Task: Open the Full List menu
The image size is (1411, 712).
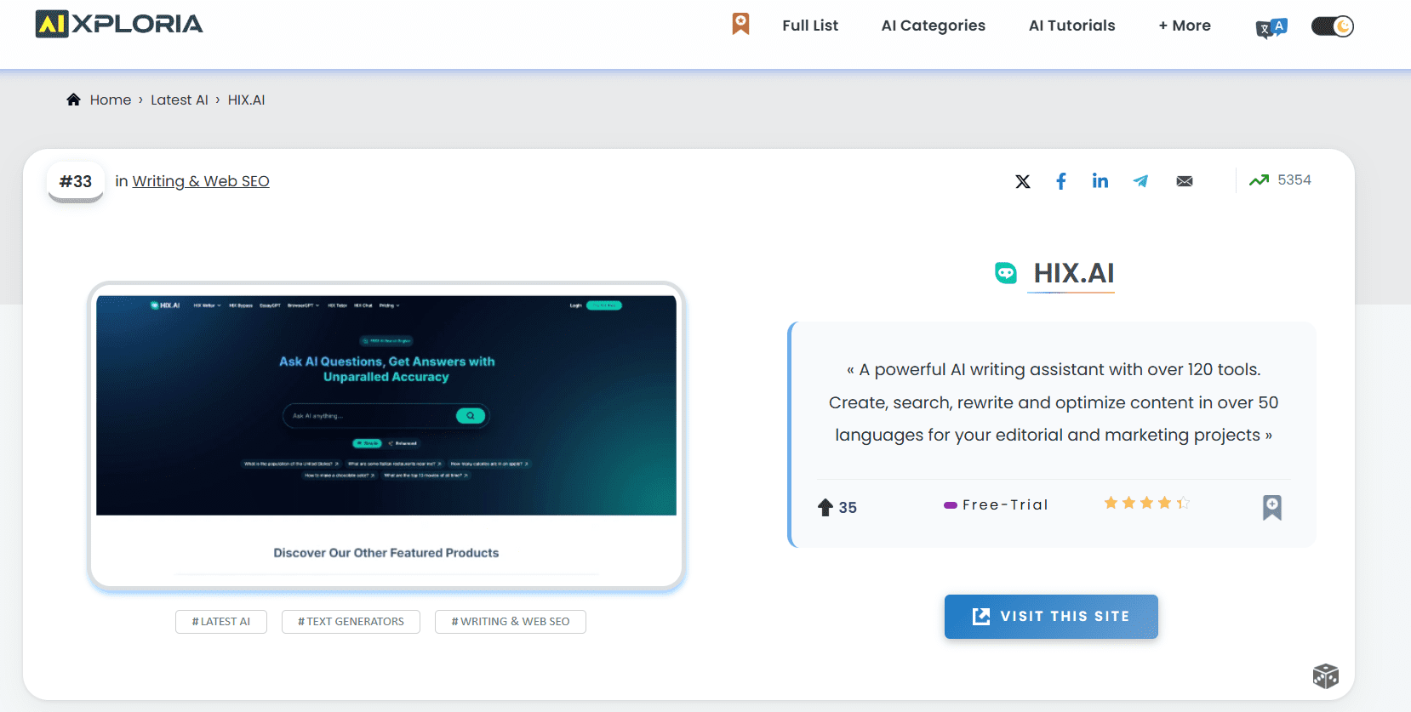Action: coord(810,26)
